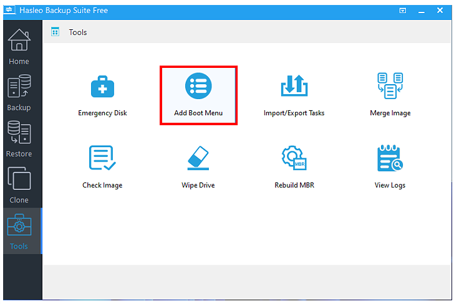Click the Check Image label
Screen dimensions: 459x304
click(102, 185)
